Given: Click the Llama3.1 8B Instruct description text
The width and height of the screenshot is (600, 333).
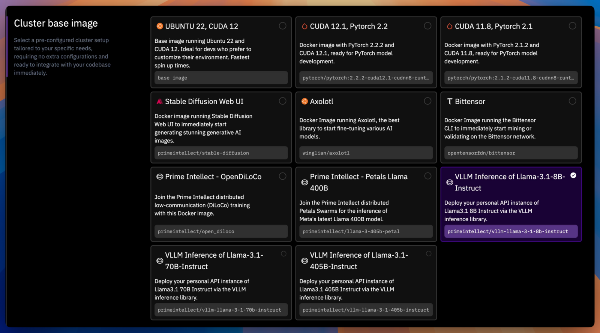Looking at the screenshot, I should tap(491, 211).
